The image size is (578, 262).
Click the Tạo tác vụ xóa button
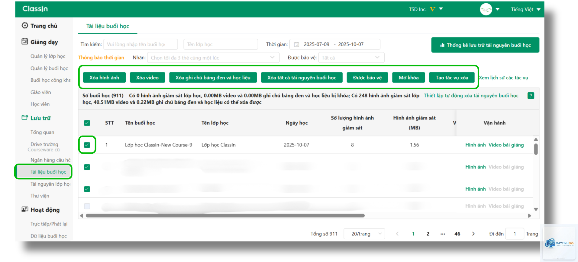pyautogui.click(x=452, y=78)
